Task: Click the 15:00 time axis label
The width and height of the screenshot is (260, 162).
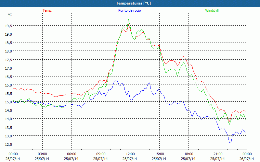Action: 159,154
